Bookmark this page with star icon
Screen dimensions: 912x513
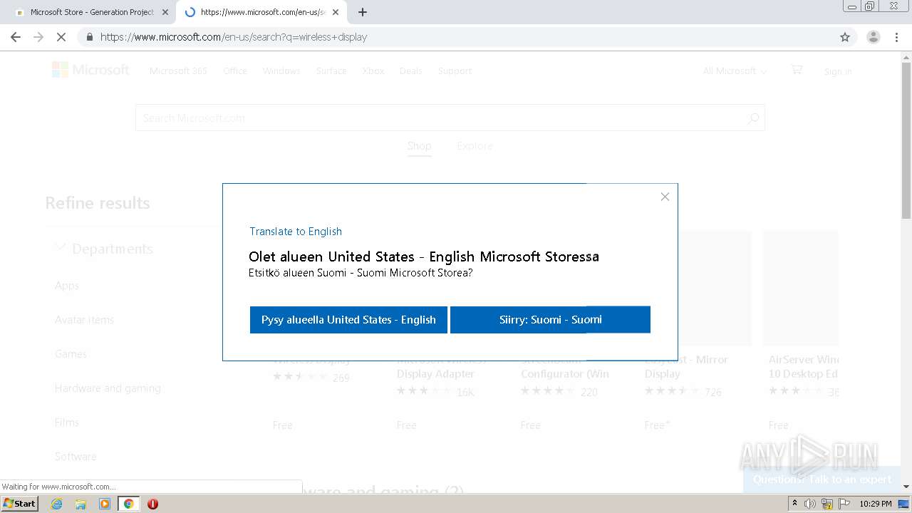coord(845,37)
